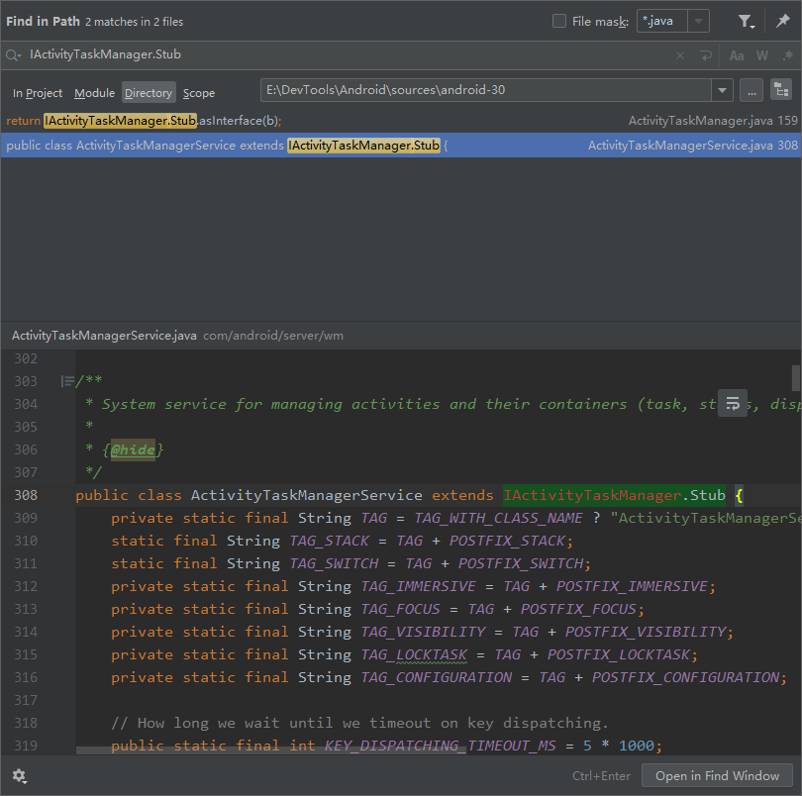802x796 pixels.
Task: Click Open in Find Window button
Action: (x=717, y=776)
